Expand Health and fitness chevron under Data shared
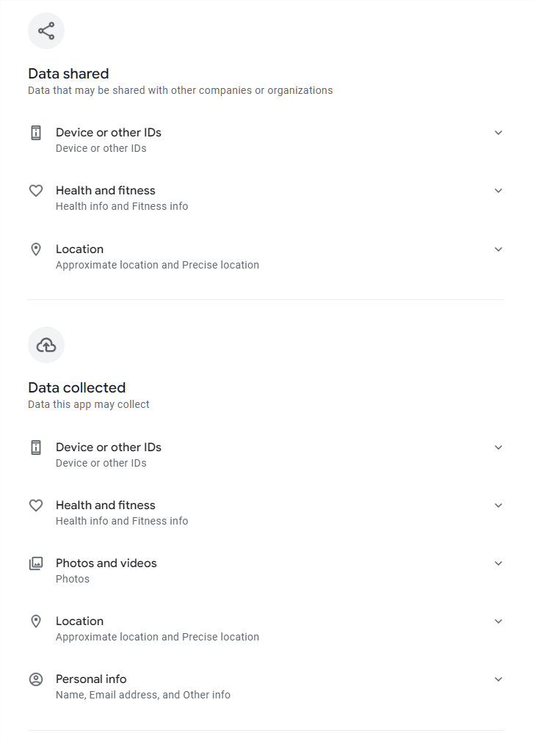The height and width of the screenshot is (741, 533). pos(498,191)
